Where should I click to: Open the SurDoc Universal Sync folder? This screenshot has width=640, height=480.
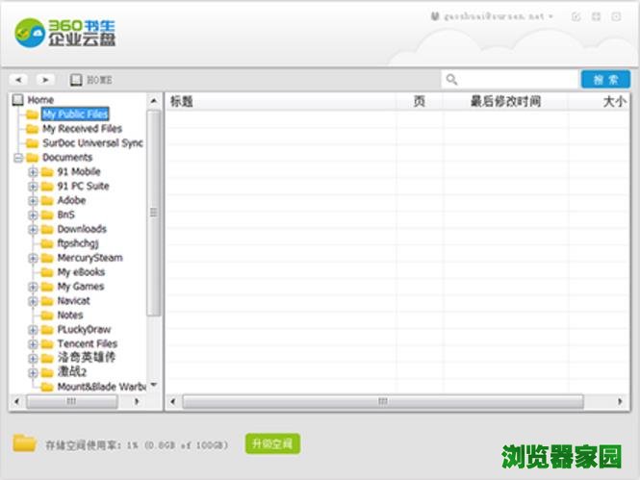(x=92, y=143)
